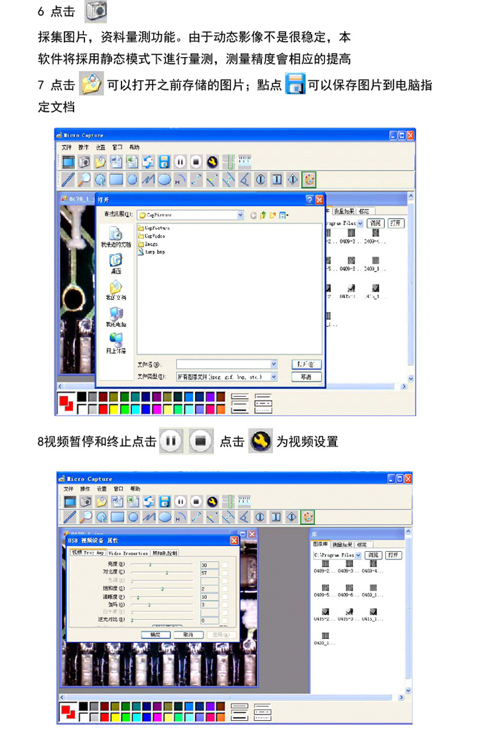Screen dimensions: 480x737
Task: Click blue floppy save icon in window with 打开 dialog
Action: click(x=164, y=162)
